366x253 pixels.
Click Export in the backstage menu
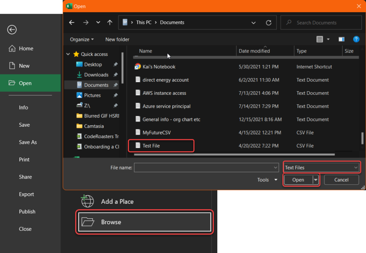click(x=26, y=194)
